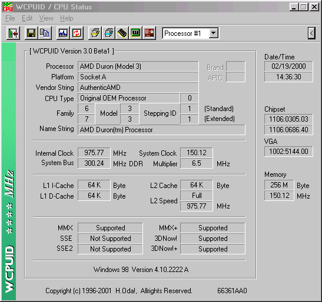The image size is (322, 302).
Task: Open the Help menu
Action: [x=67, y=18]
